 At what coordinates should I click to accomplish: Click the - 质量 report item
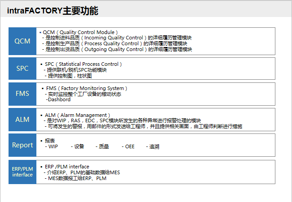coord(102,146)
